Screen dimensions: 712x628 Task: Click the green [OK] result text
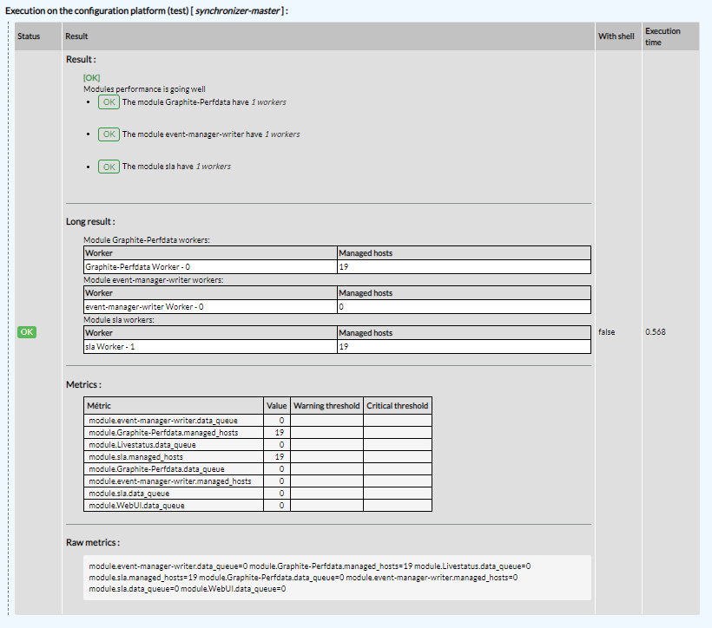tap(91, 77)
